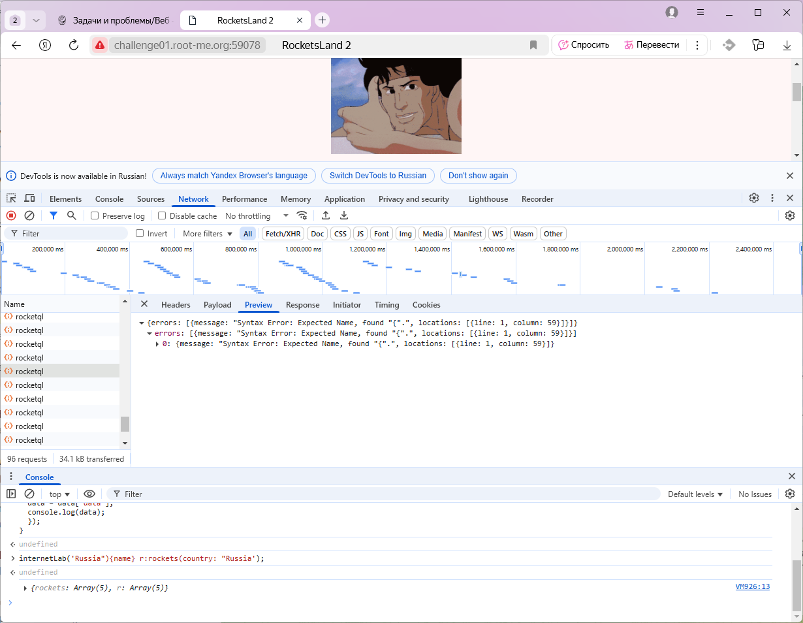Open the browser profile avatar icon

pos(672,12)
